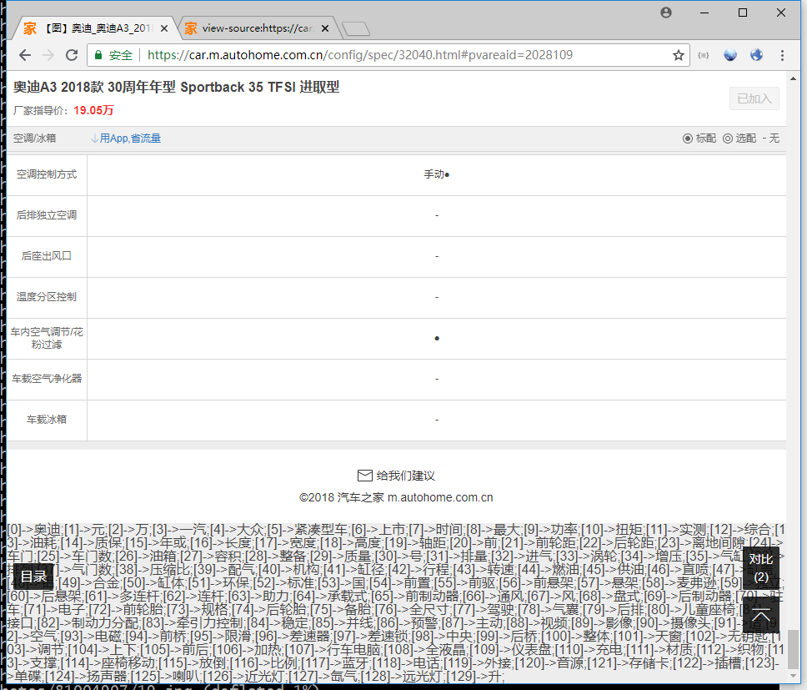Open the Chrome profile avatar icon

[666, 13]
